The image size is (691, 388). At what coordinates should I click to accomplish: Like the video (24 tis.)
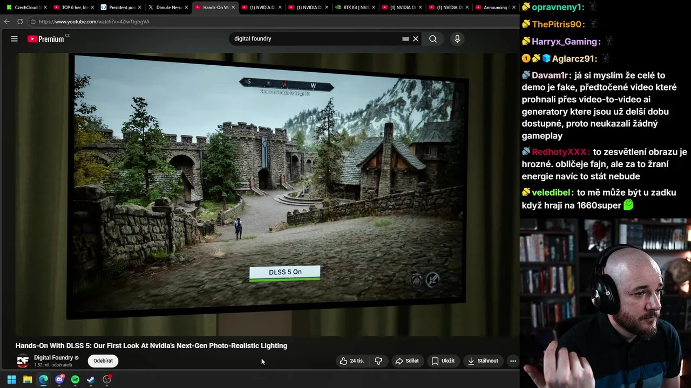click(352, 361)
